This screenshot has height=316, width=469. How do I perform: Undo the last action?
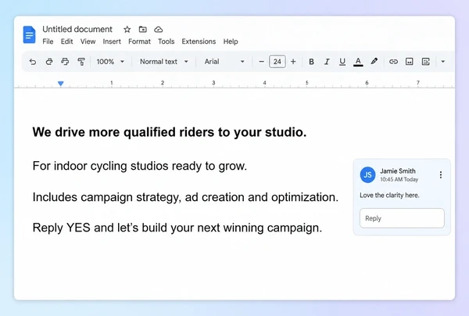tap(33, 62)
